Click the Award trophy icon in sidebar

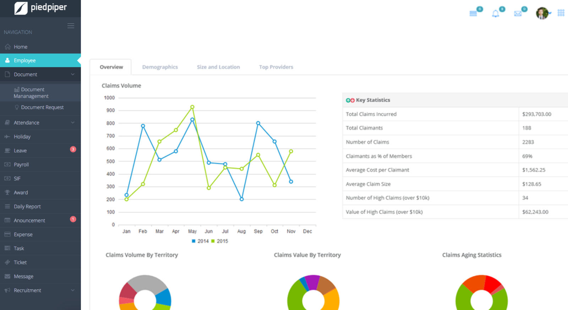tap(7, 192)
